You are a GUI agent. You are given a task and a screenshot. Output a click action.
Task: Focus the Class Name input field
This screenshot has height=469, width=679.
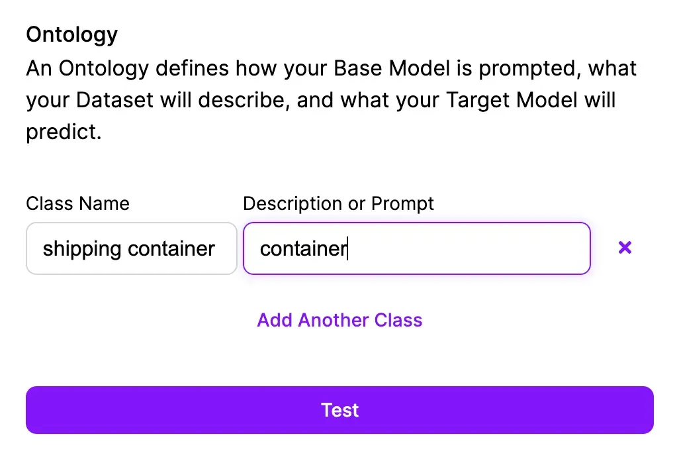(x=131, y=248)
